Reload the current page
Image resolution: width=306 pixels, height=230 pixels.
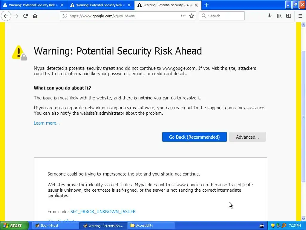(25, 16)
